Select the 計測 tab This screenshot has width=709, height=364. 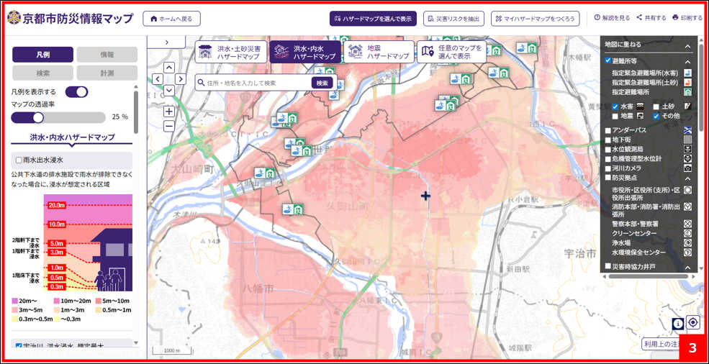coord(107,73)
